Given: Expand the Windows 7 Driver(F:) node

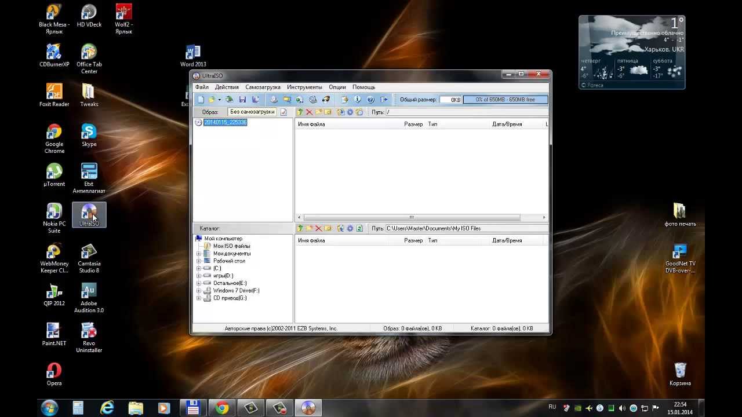Looking at the screenshot, I should (199, 291).
